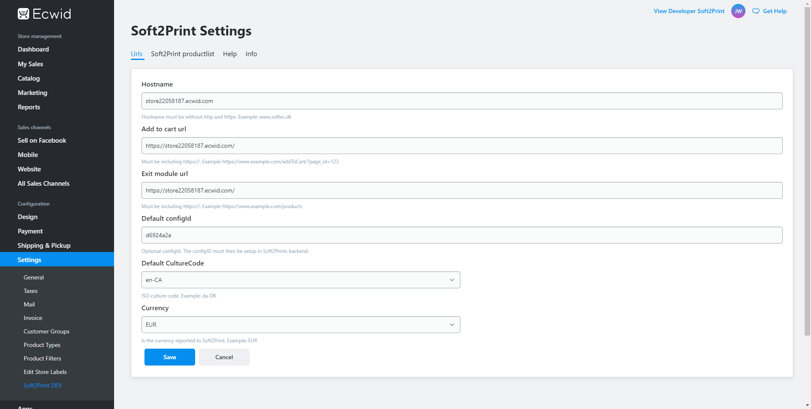Screen dimensions: 811x409
Task: Click the Get Help link
Action: [x=775, y=11]
